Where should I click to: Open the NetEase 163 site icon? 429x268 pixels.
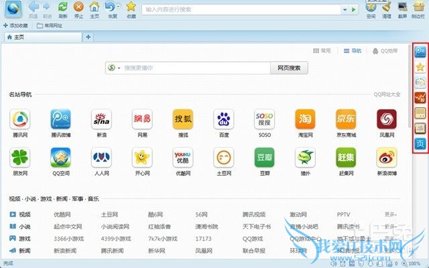pyautogui.click(x=142, y=119)
